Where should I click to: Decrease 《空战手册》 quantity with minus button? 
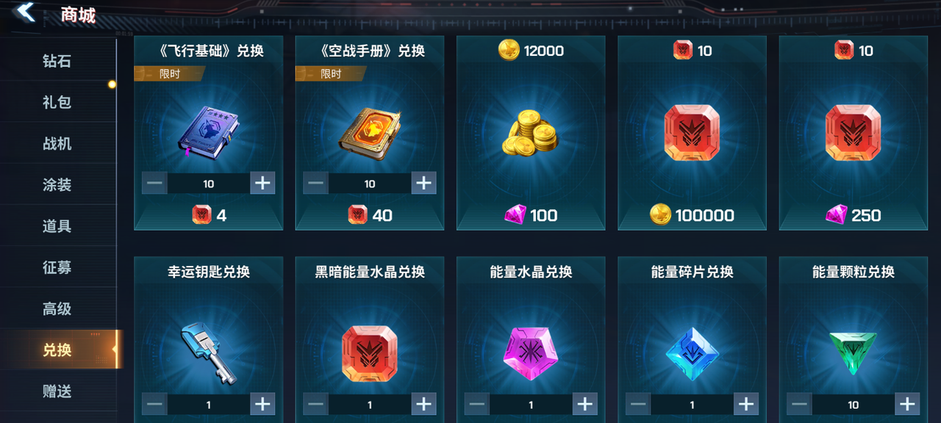(316, 183)
